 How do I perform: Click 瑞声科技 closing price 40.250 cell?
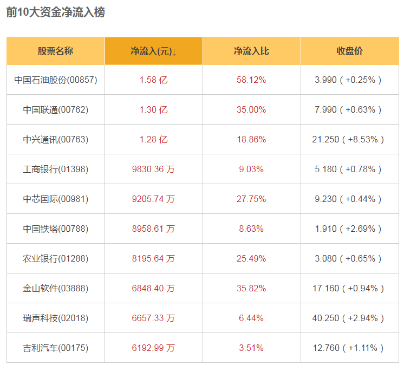pos(348,318)
